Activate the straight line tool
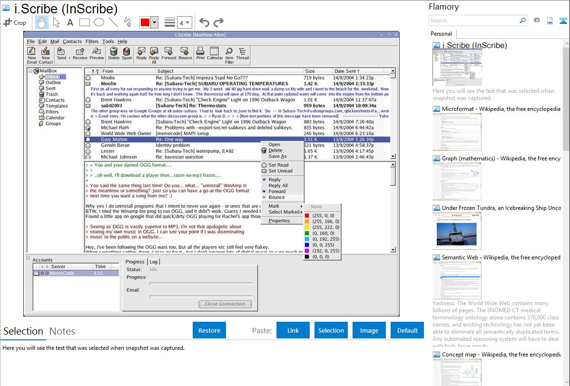 (113, 22)
